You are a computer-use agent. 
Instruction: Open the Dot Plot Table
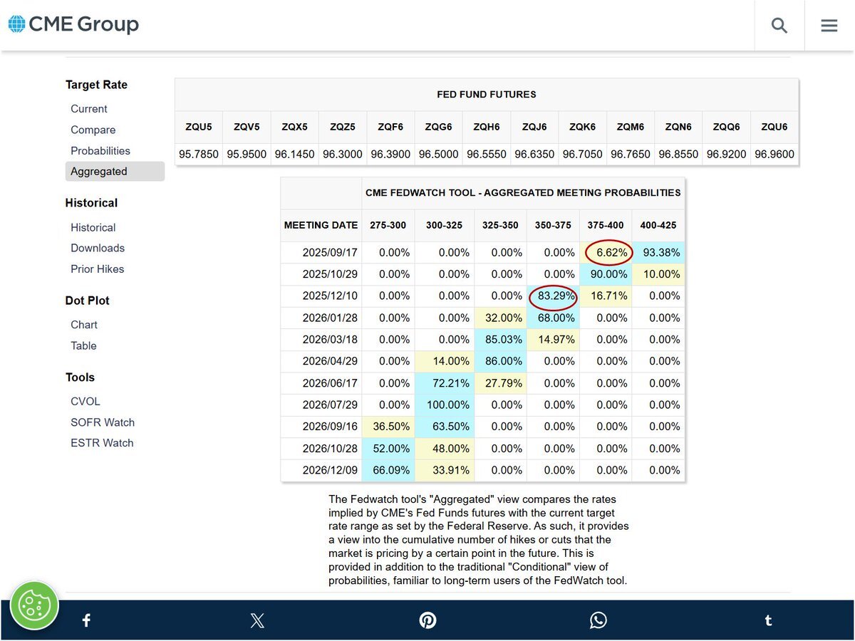click(83, 345)
